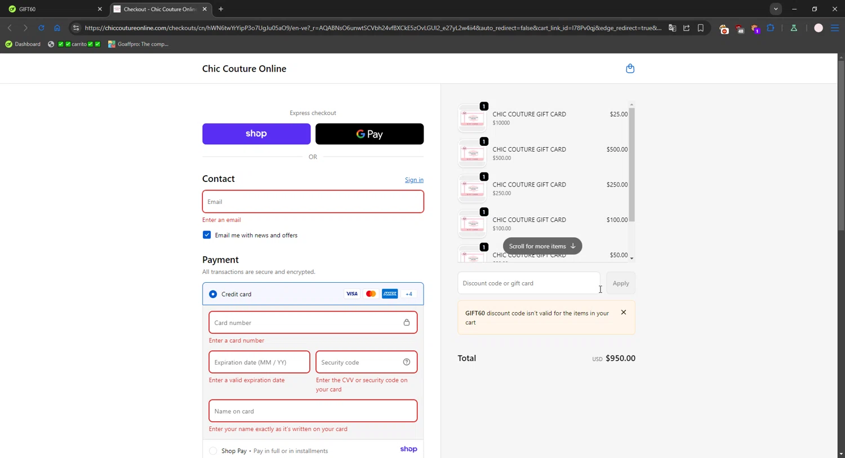Open the browser main menu icon
Screen dimensions: 845x458
[835, 28]
